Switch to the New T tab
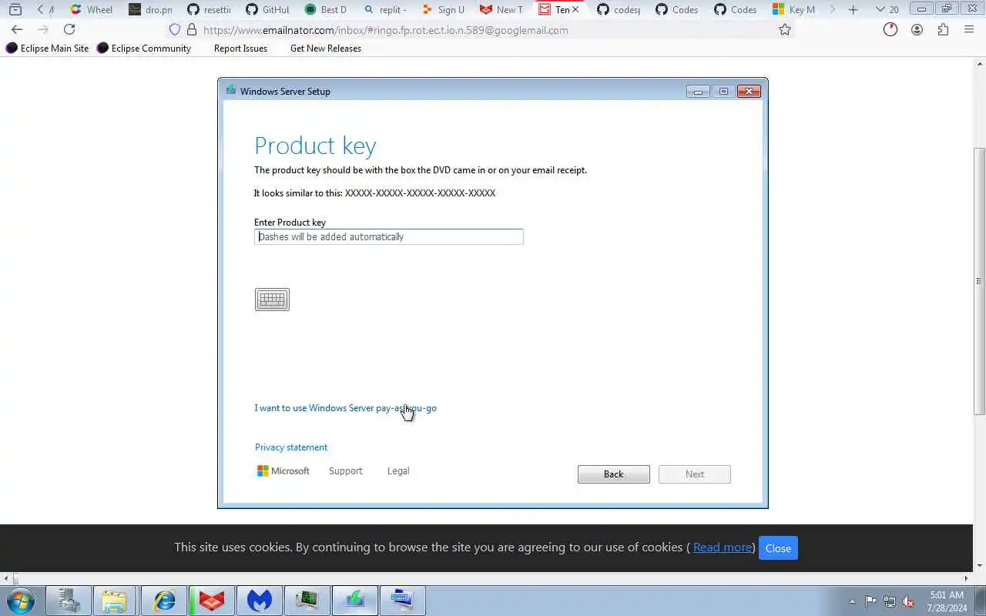 click(502, 9)
